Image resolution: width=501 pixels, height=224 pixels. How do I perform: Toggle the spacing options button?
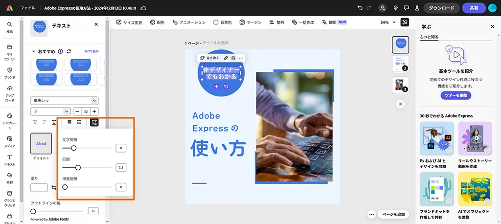click(x=94, y=122)
